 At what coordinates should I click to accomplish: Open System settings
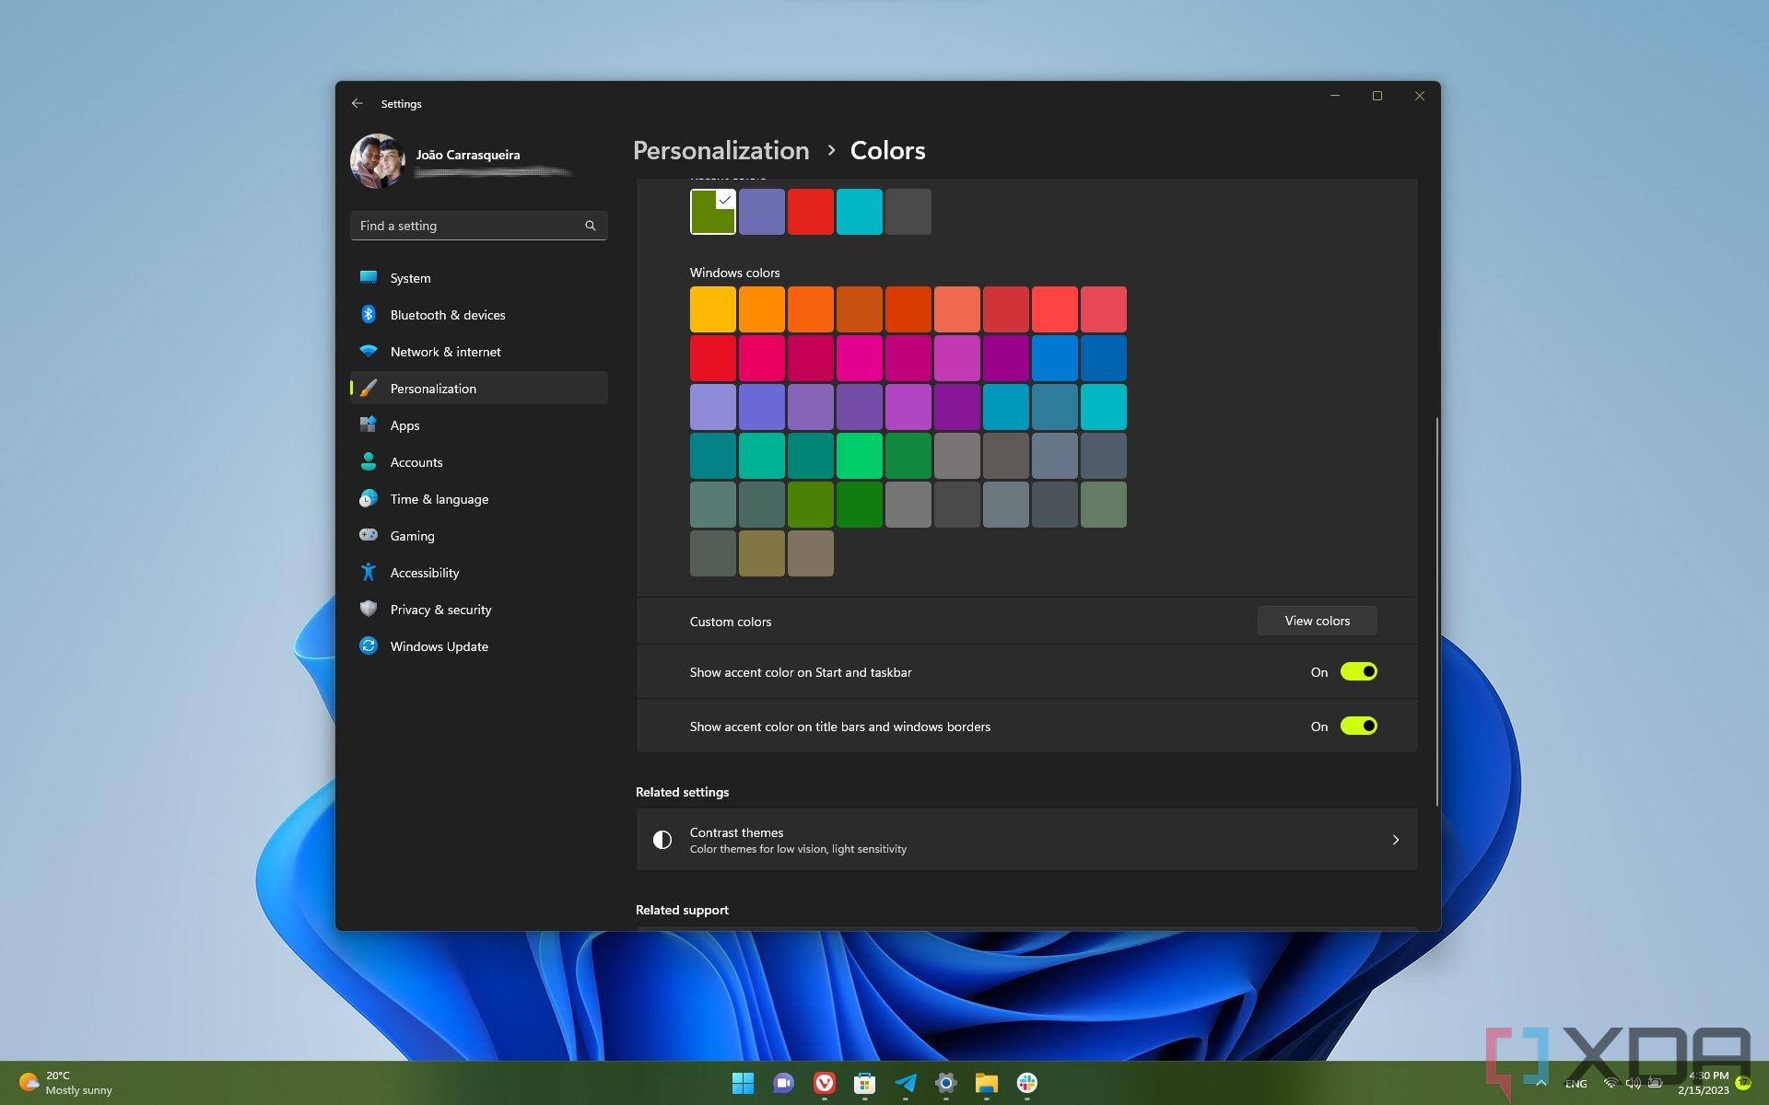pyautogui.click(x=479, y=277)
